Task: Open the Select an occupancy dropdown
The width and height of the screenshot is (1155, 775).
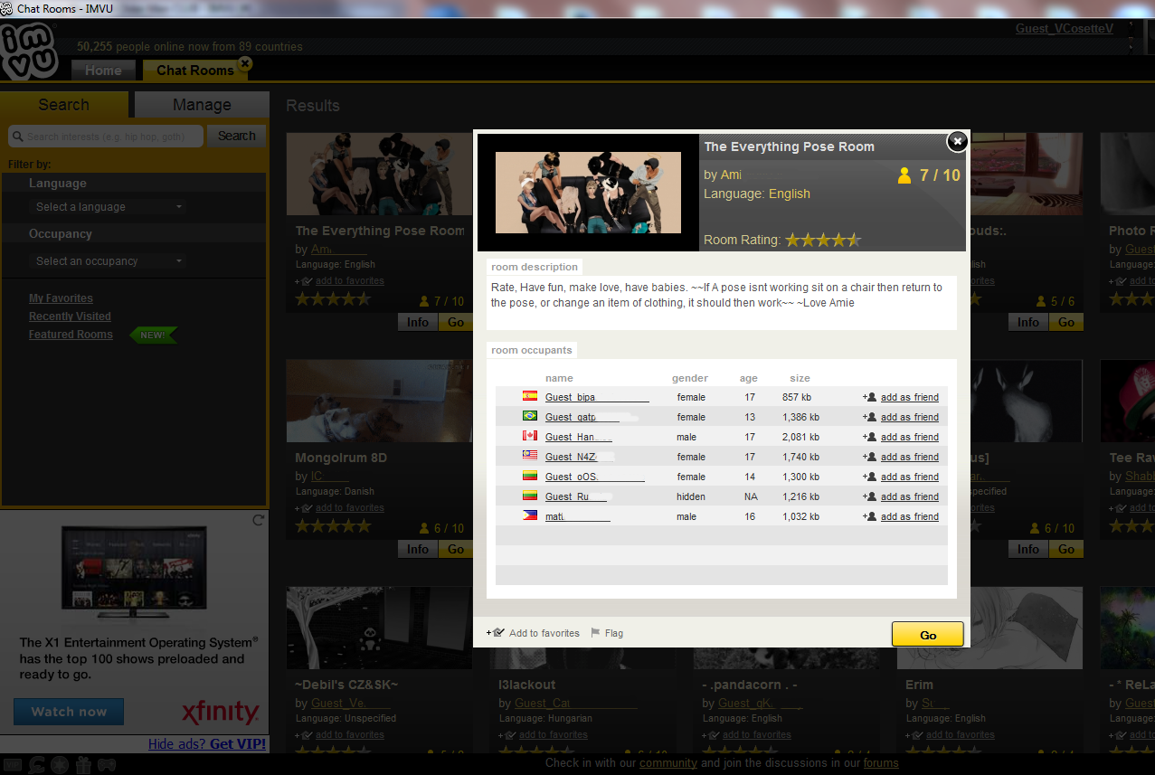Action: 109,261
